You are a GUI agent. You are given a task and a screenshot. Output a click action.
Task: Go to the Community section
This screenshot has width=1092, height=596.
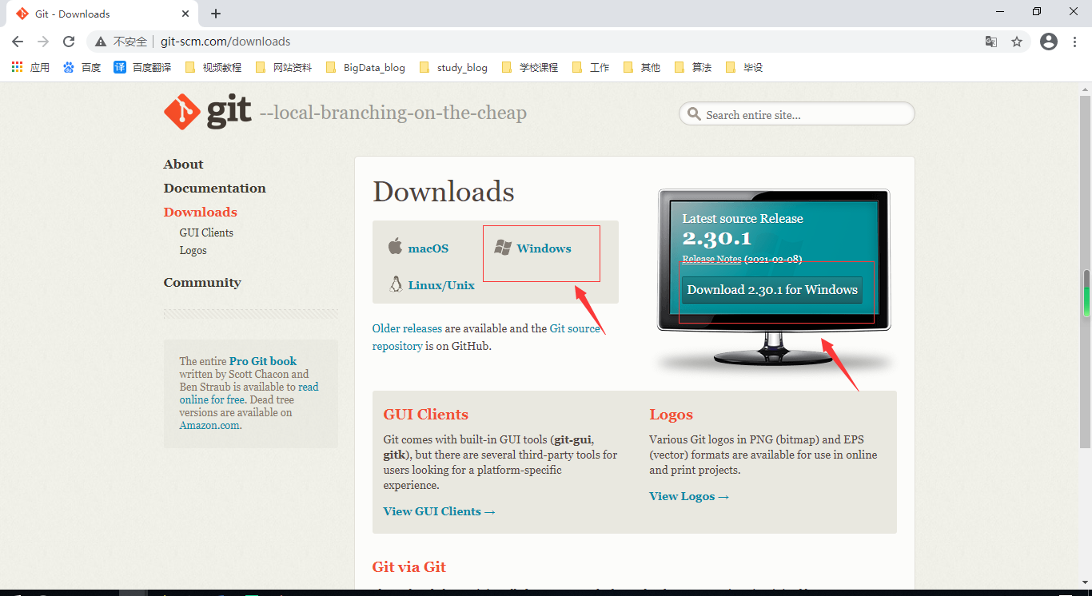[202, 282]
